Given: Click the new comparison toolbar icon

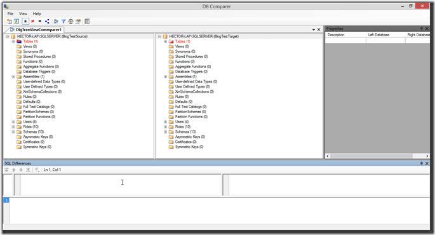Looking at the screenshot, I should (x=10, y=22).
